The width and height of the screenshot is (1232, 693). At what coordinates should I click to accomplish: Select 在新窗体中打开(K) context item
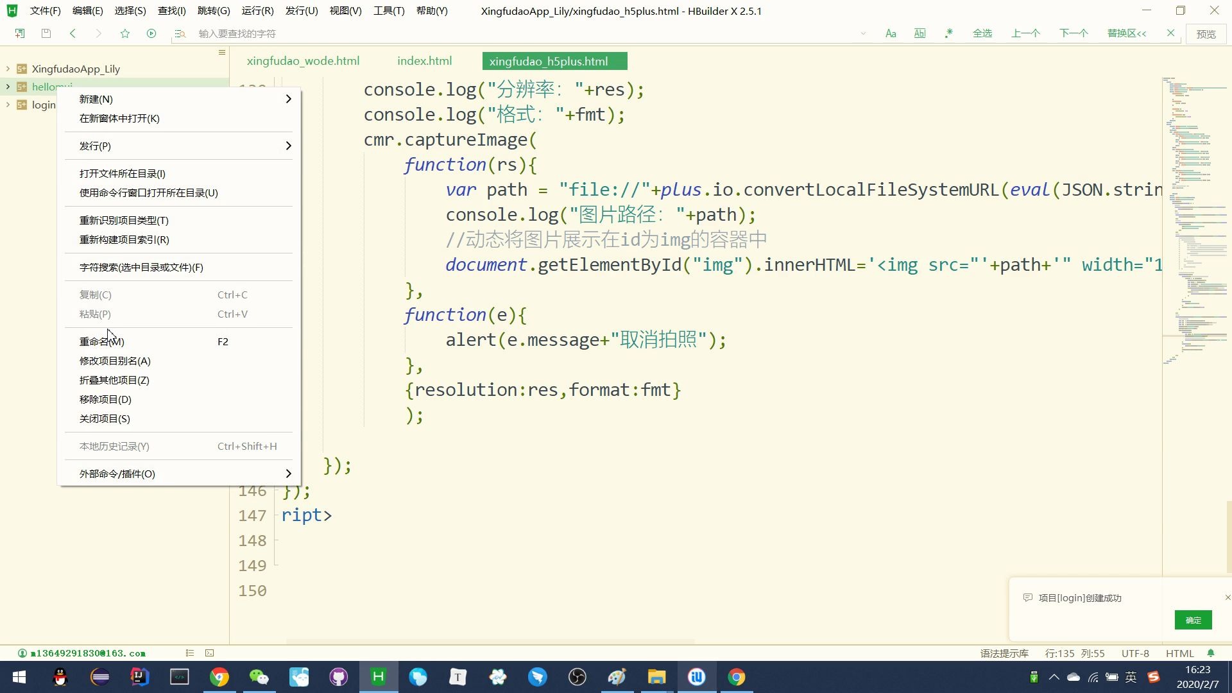pos(179,118)
